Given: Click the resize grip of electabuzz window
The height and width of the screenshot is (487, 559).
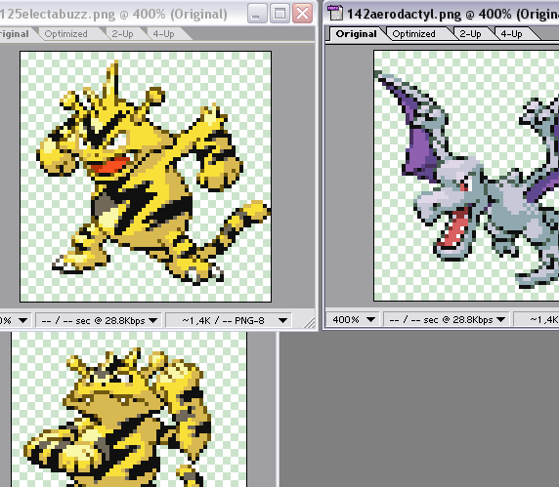Looking at the screenshot, I should (309, 322).
